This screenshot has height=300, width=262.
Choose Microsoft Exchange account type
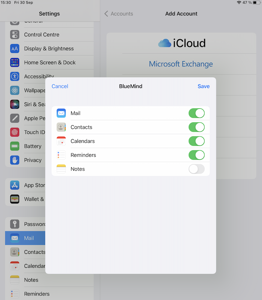[181, 64]
